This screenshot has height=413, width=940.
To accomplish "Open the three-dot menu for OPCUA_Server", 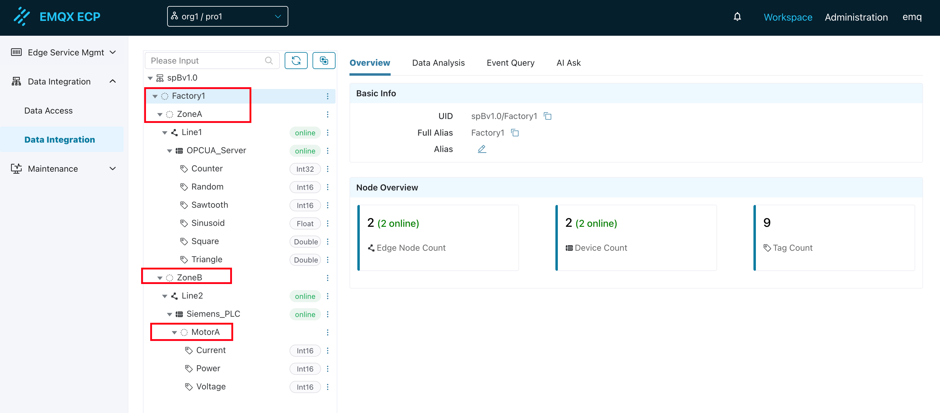I will coord(327,151).
